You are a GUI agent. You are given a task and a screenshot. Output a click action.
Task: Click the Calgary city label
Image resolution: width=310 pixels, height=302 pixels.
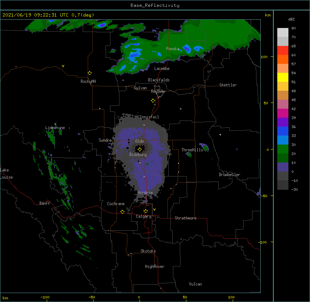click(143, 216)
